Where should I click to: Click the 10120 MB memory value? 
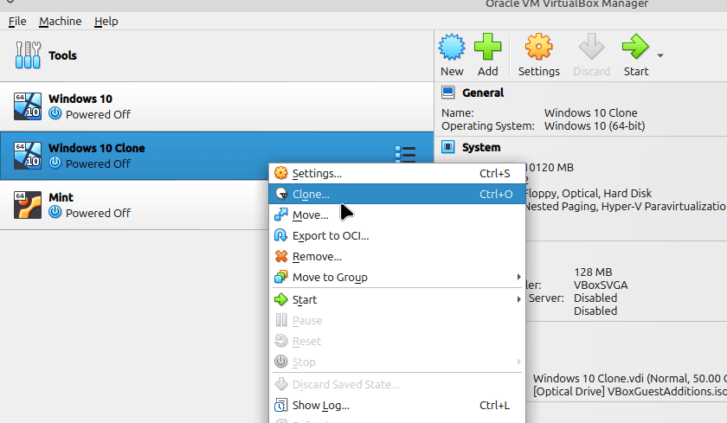click(x=550, y=167)
